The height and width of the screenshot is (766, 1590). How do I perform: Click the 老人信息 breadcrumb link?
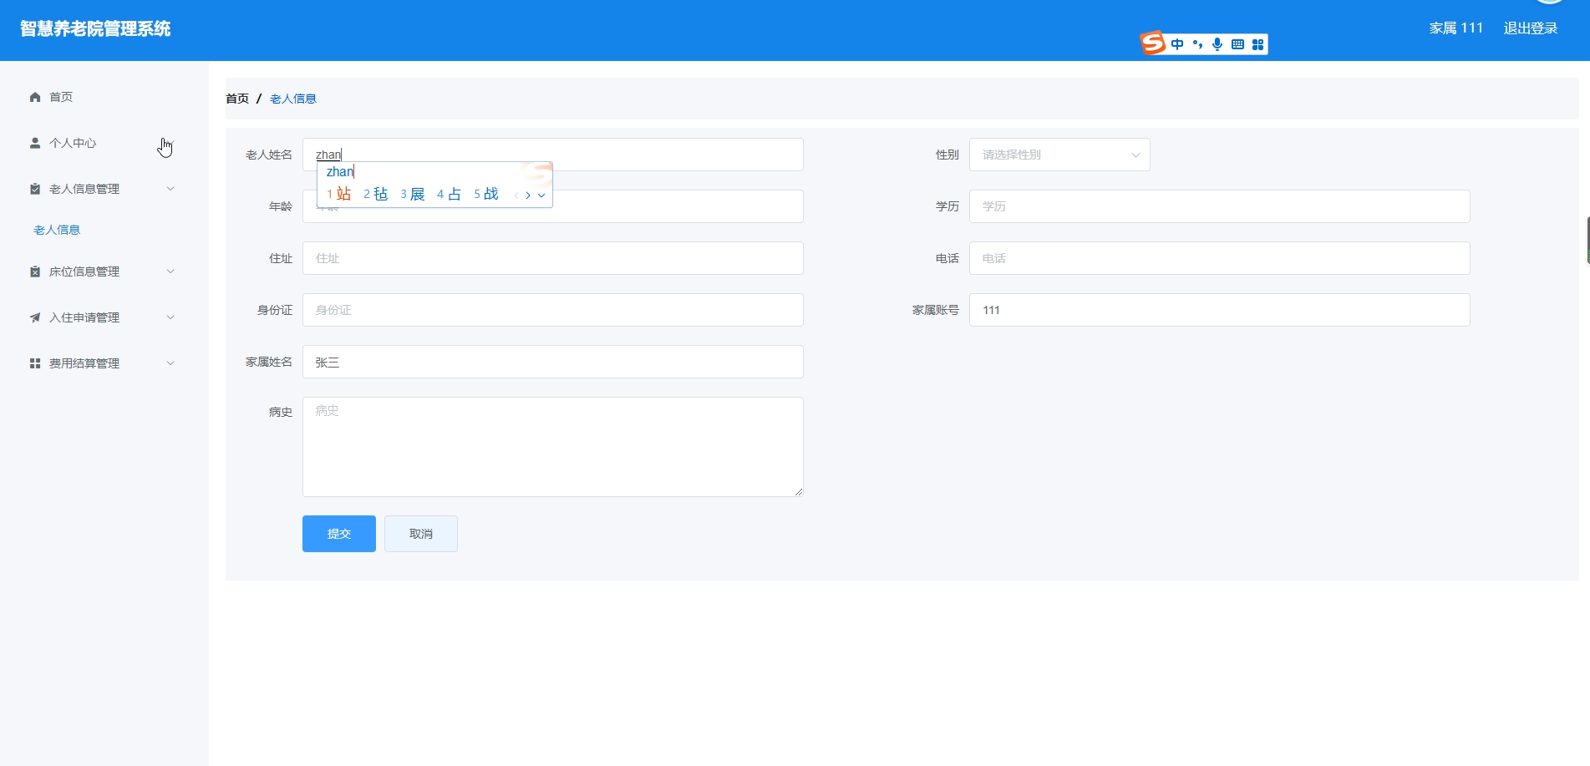293,99
